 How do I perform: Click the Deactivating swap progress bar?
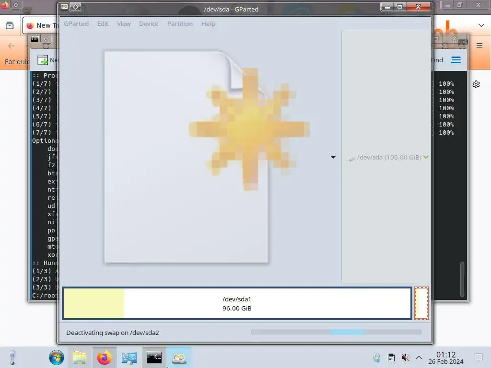tap(336, 332)
